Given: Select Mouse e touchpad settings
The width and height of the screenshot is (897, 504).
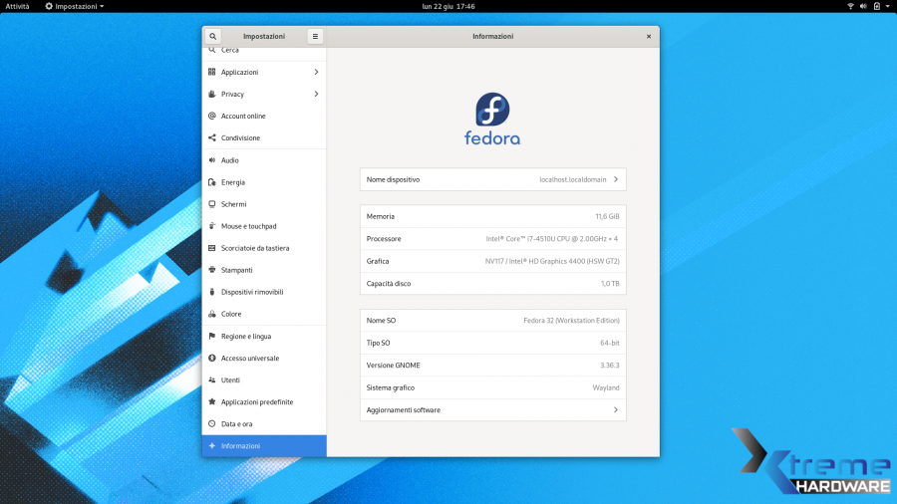Looking at the screenshot, I should click(248, 226).
